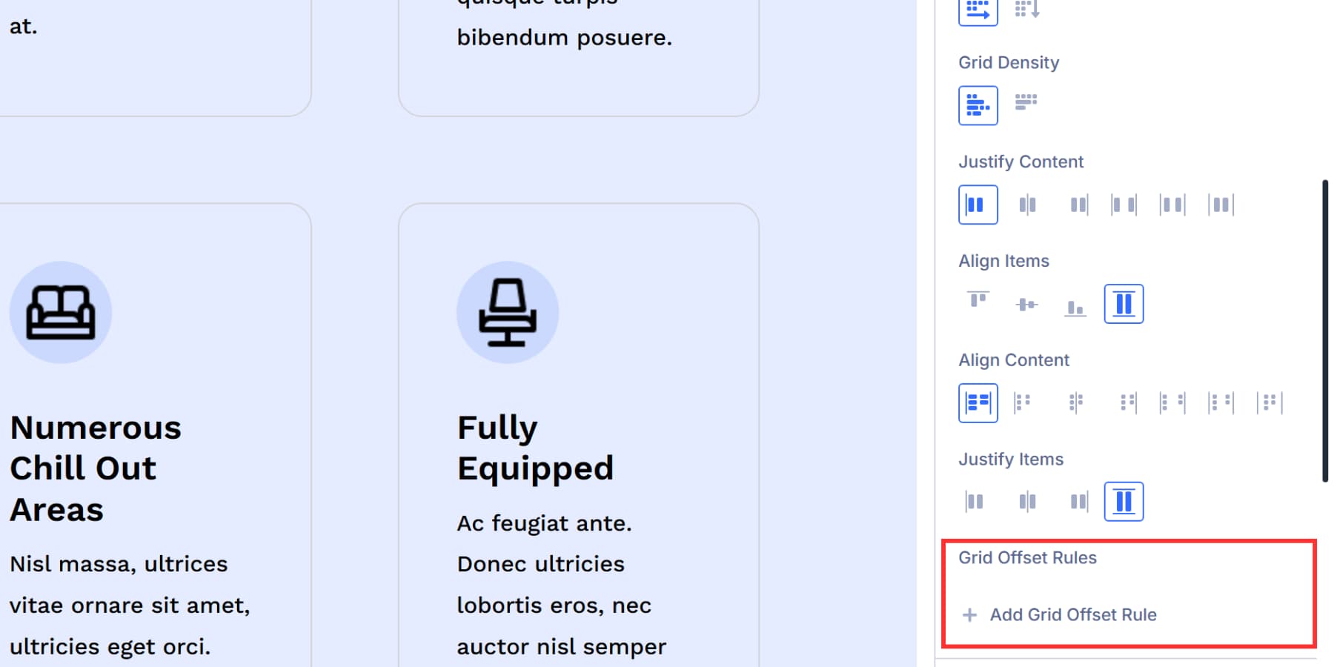The width and height of the screenshot is (1334, 667).
Task: Set Align Items to start
Action: tap(978, 303)
